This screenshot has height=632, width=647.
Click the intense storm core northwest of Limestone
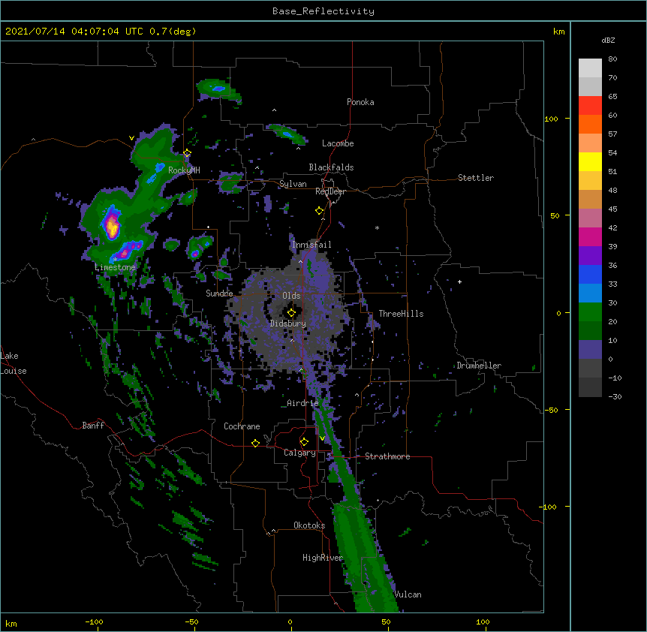[x=111, y=225]
